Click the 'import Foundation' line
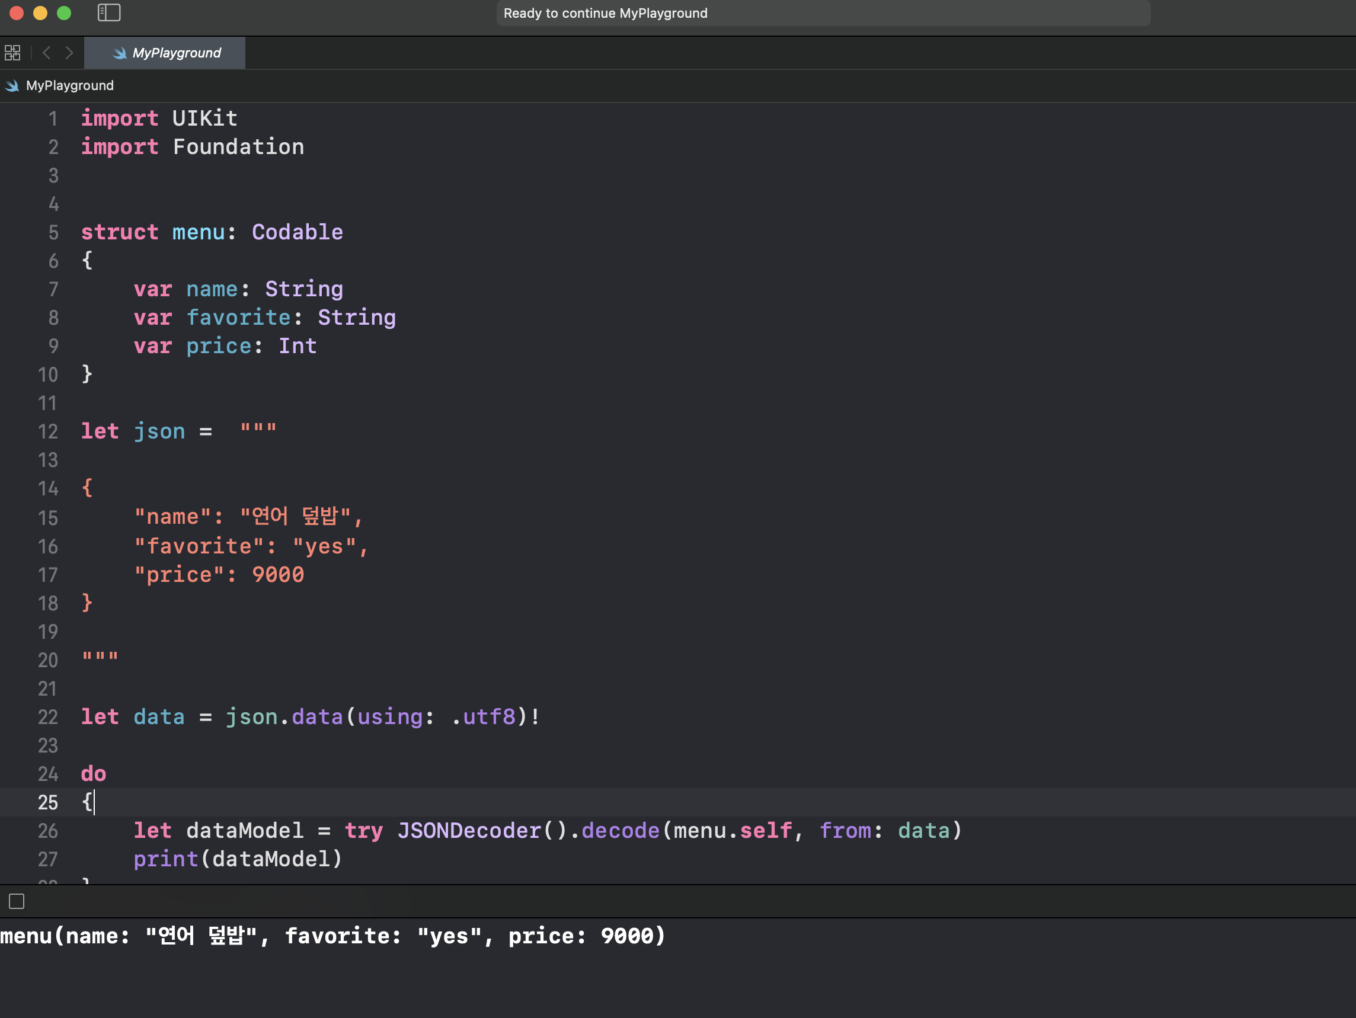Image resolution: width=1356 pixels, height=1018 pixels. point(193,147)
